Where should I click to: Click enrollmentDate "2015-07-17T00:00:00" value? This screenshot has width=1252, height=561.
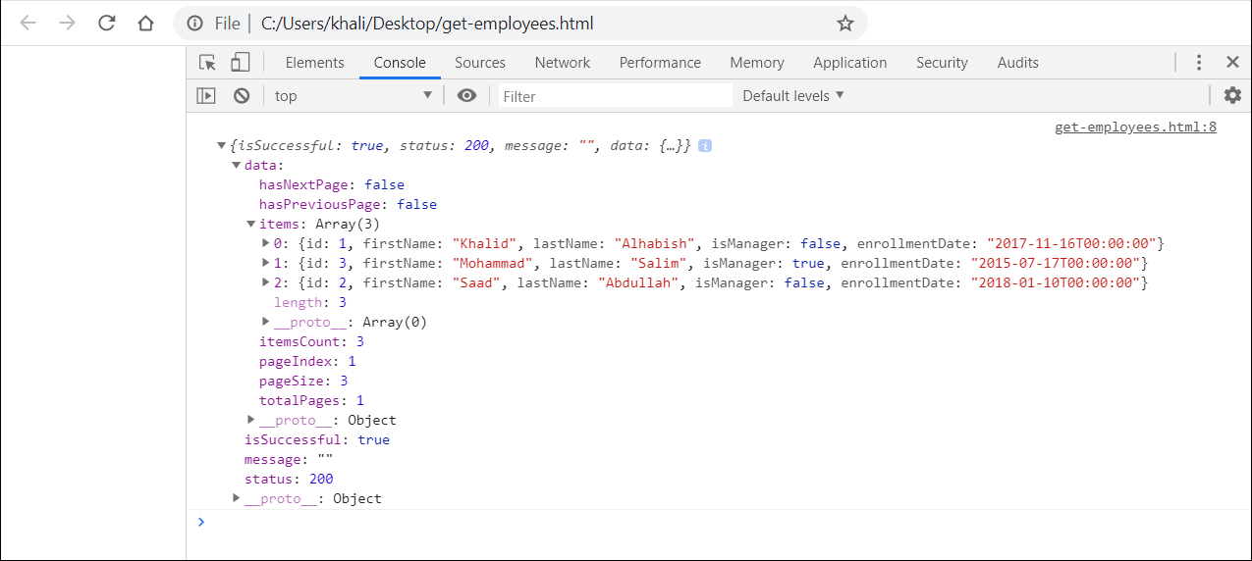tap(1055, 263)
